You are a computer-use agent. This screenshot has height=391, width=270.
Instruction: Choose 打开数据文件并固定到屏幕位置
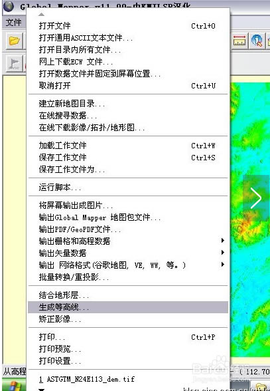[x=128, y=74]
